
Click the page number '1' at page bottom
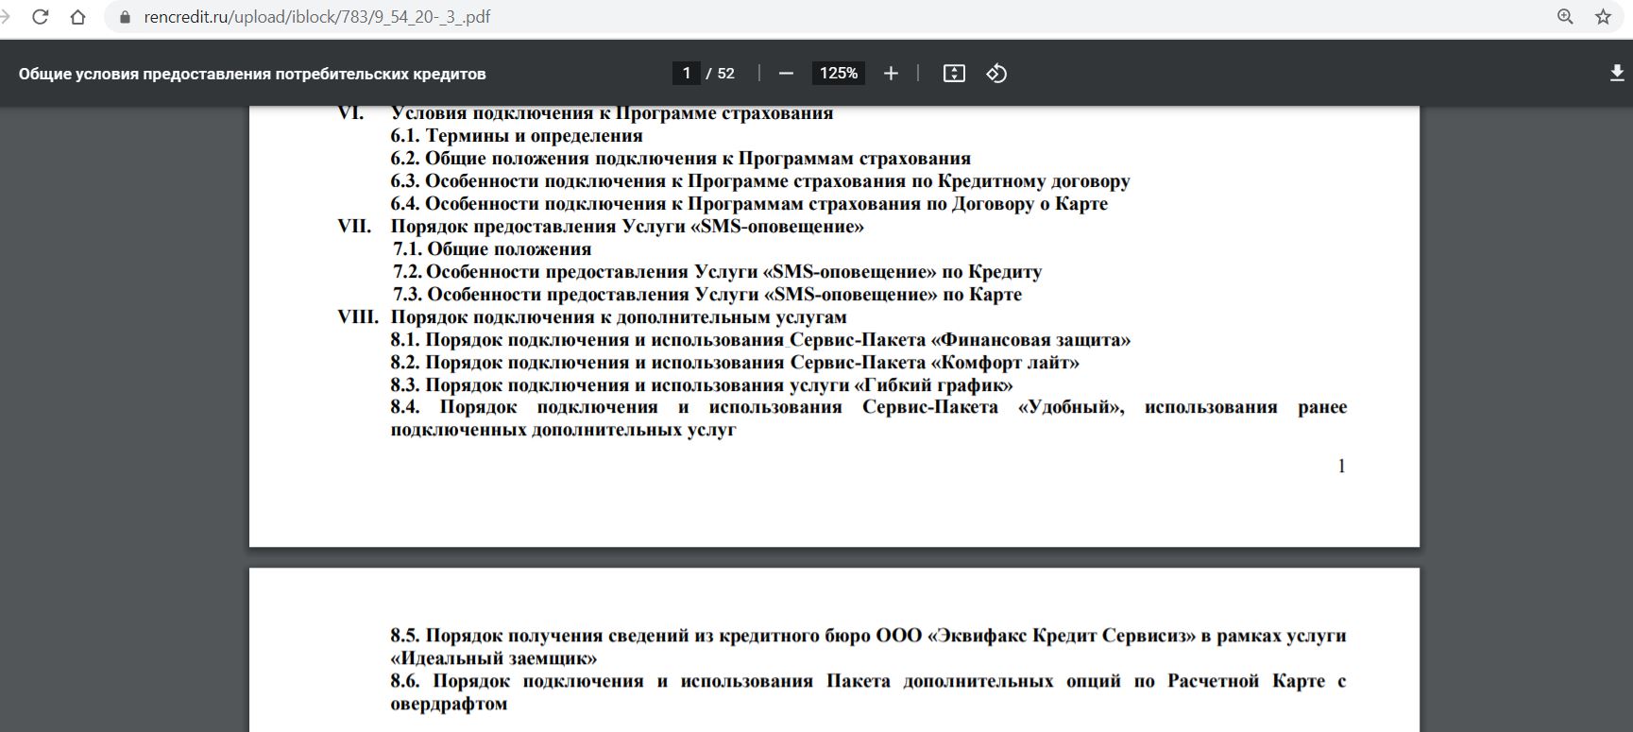click(x=1341, y=466)
